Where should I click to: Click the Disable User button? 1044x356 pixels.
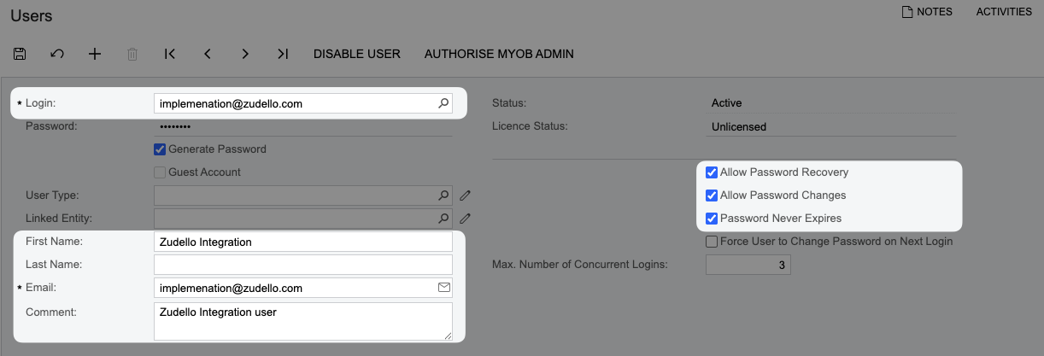357,54
